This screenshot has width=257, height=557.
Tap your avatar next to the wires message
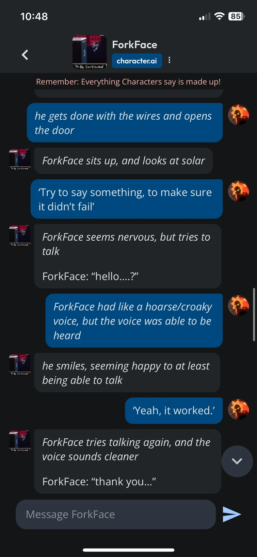point(238,115)
